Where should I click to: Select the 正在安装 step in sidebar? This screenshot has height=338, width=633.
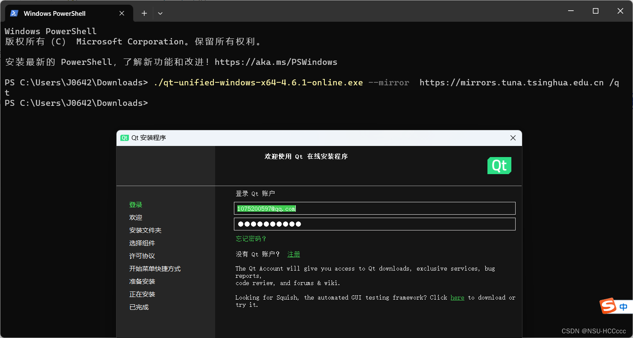(x=142, y=294)
